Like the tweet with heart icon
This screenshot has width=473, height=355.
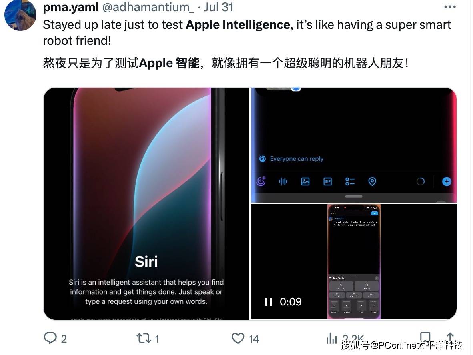238,338
